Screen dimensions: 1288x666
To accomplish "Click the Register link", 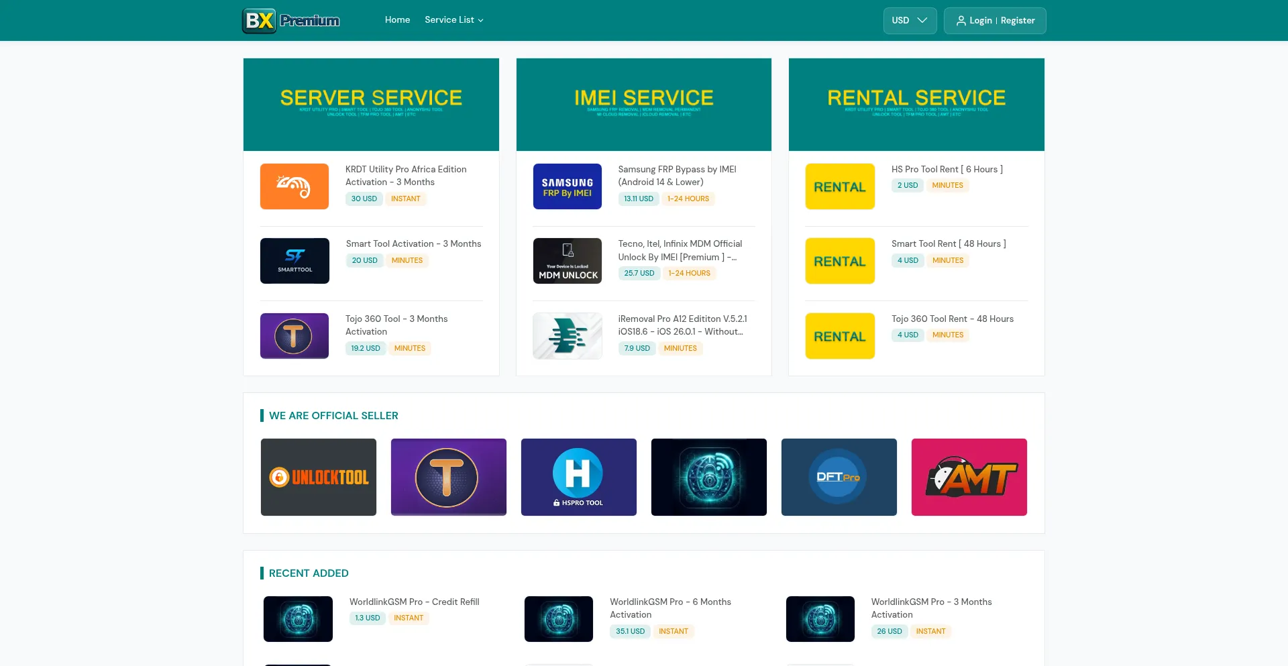I will click(1018, 21).
